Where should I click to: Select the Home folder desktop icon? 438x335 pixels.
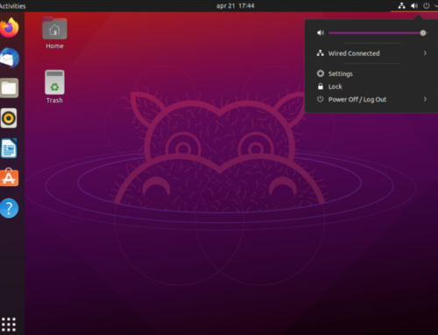(x=54, y=28)
